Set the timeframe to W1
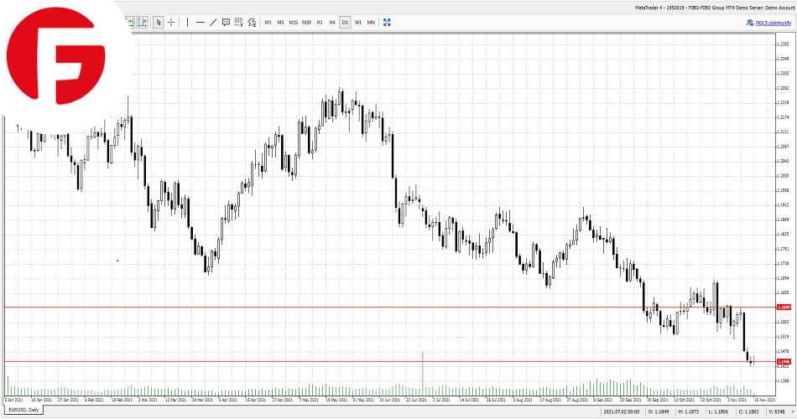This screenshot has height=419, width=797. click(358, 23)
